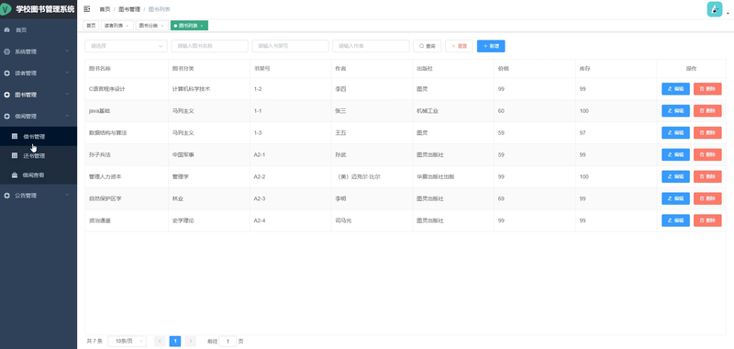The height and width of the screenshot is (349, 734).
Task: Focus the shelf number input field
Action: click(x=290, y=46)
